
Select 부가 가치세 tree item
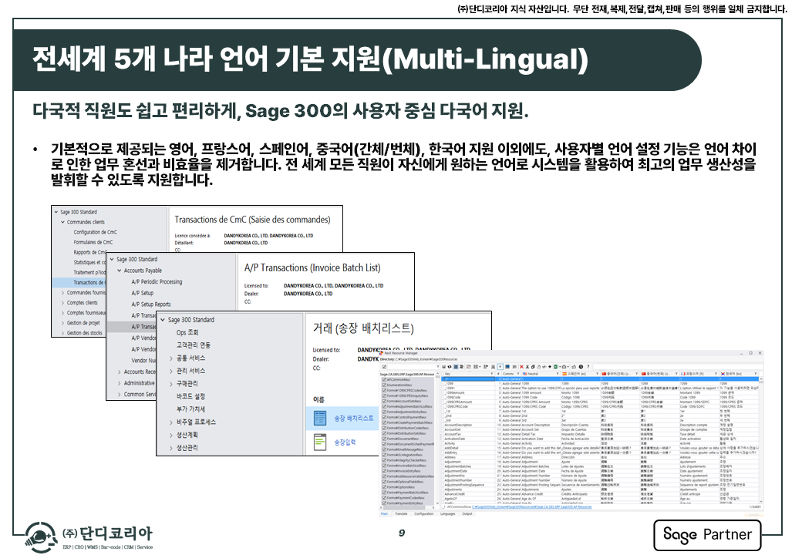(x=190, y=409)
